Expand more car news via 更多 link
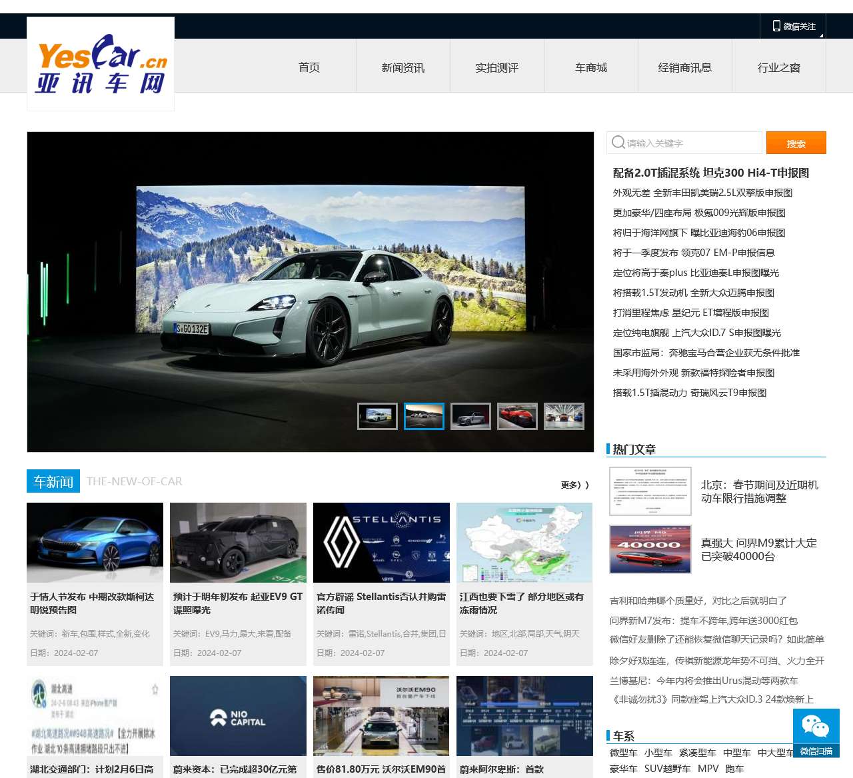Viewport: 853px width, 778px height. (574, 485)
